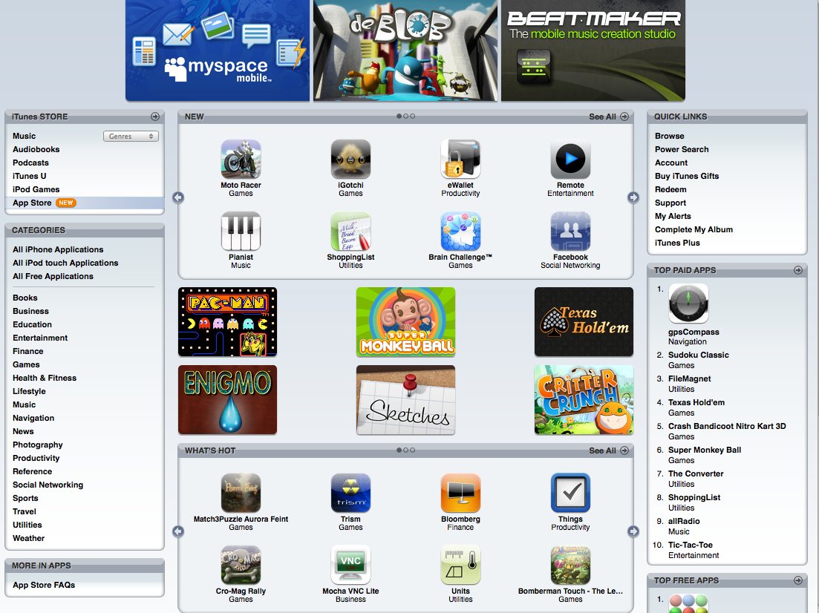The image size is (819, 613).
Task: Open the eWallet app icon
Action: coord(460,160)
